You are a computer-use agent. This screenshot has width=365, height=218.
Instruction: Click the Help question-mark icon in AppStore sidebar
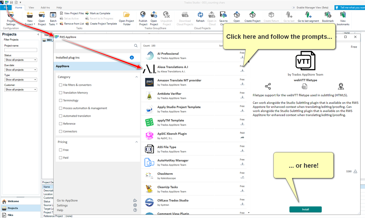(x=135, y=210)
